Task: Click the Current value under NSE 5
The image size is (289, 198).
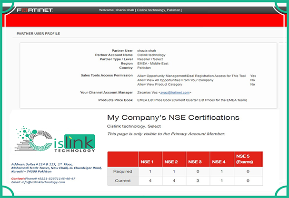Action: (248, 181)
